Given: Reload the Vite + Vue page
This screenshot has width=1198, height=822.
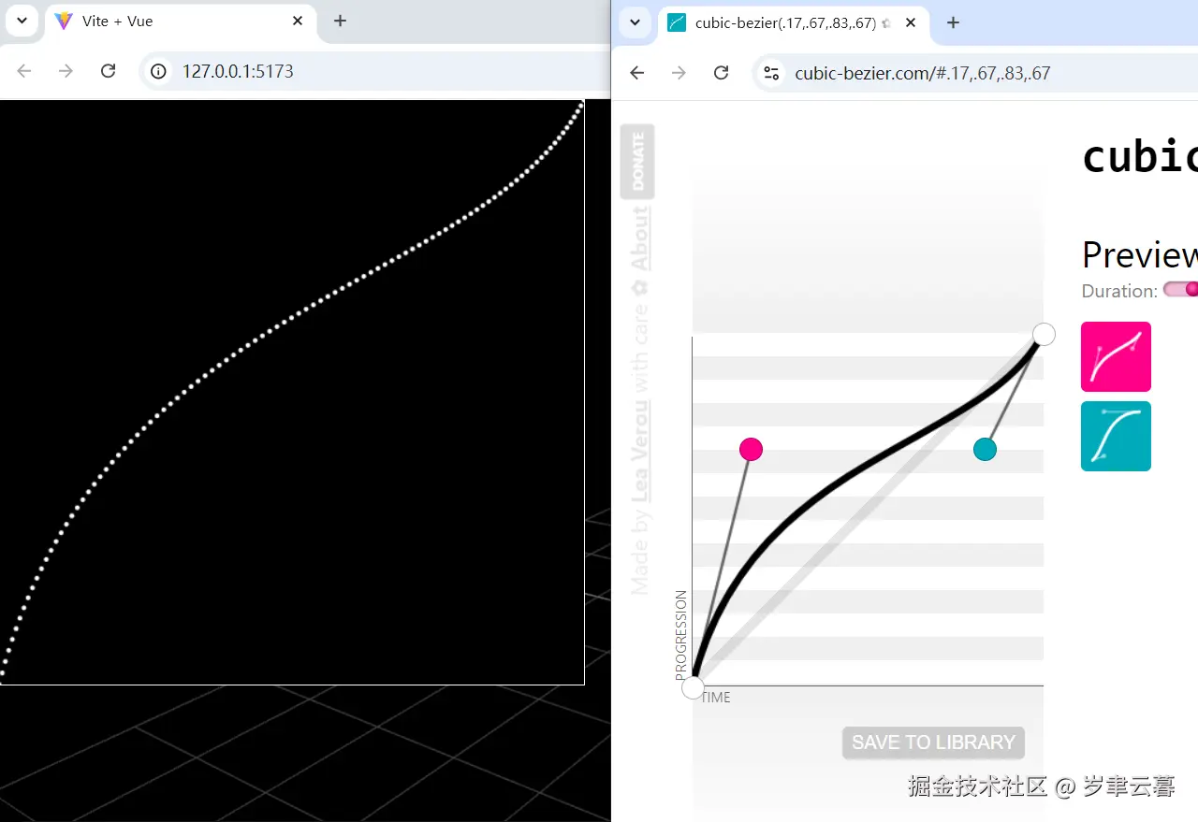Looking at the screenshot, I should pos(108,70).
